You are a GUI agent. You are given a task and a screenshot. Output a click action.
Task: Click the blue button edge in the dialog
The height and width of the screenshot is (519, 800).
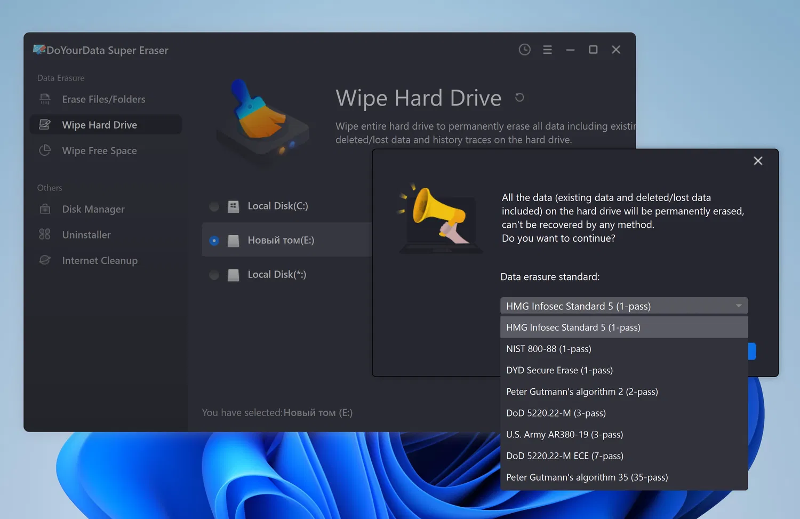pyautogui.click(x=752, y=351)
